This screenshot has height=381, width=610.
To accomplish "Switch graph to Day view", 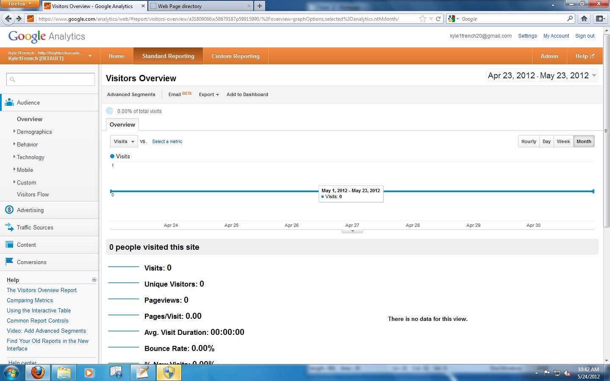I will coord(546,141).
